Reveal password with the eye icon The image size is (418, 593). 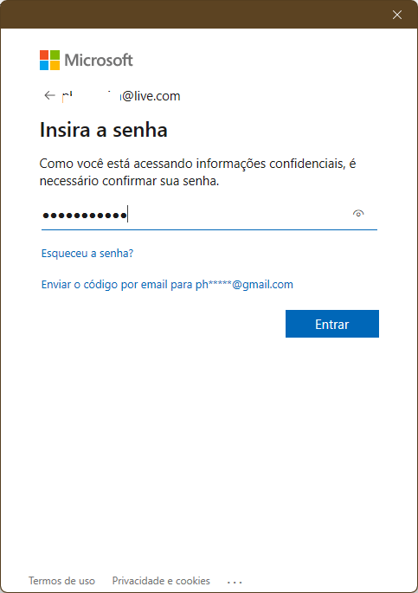[358, 214]
